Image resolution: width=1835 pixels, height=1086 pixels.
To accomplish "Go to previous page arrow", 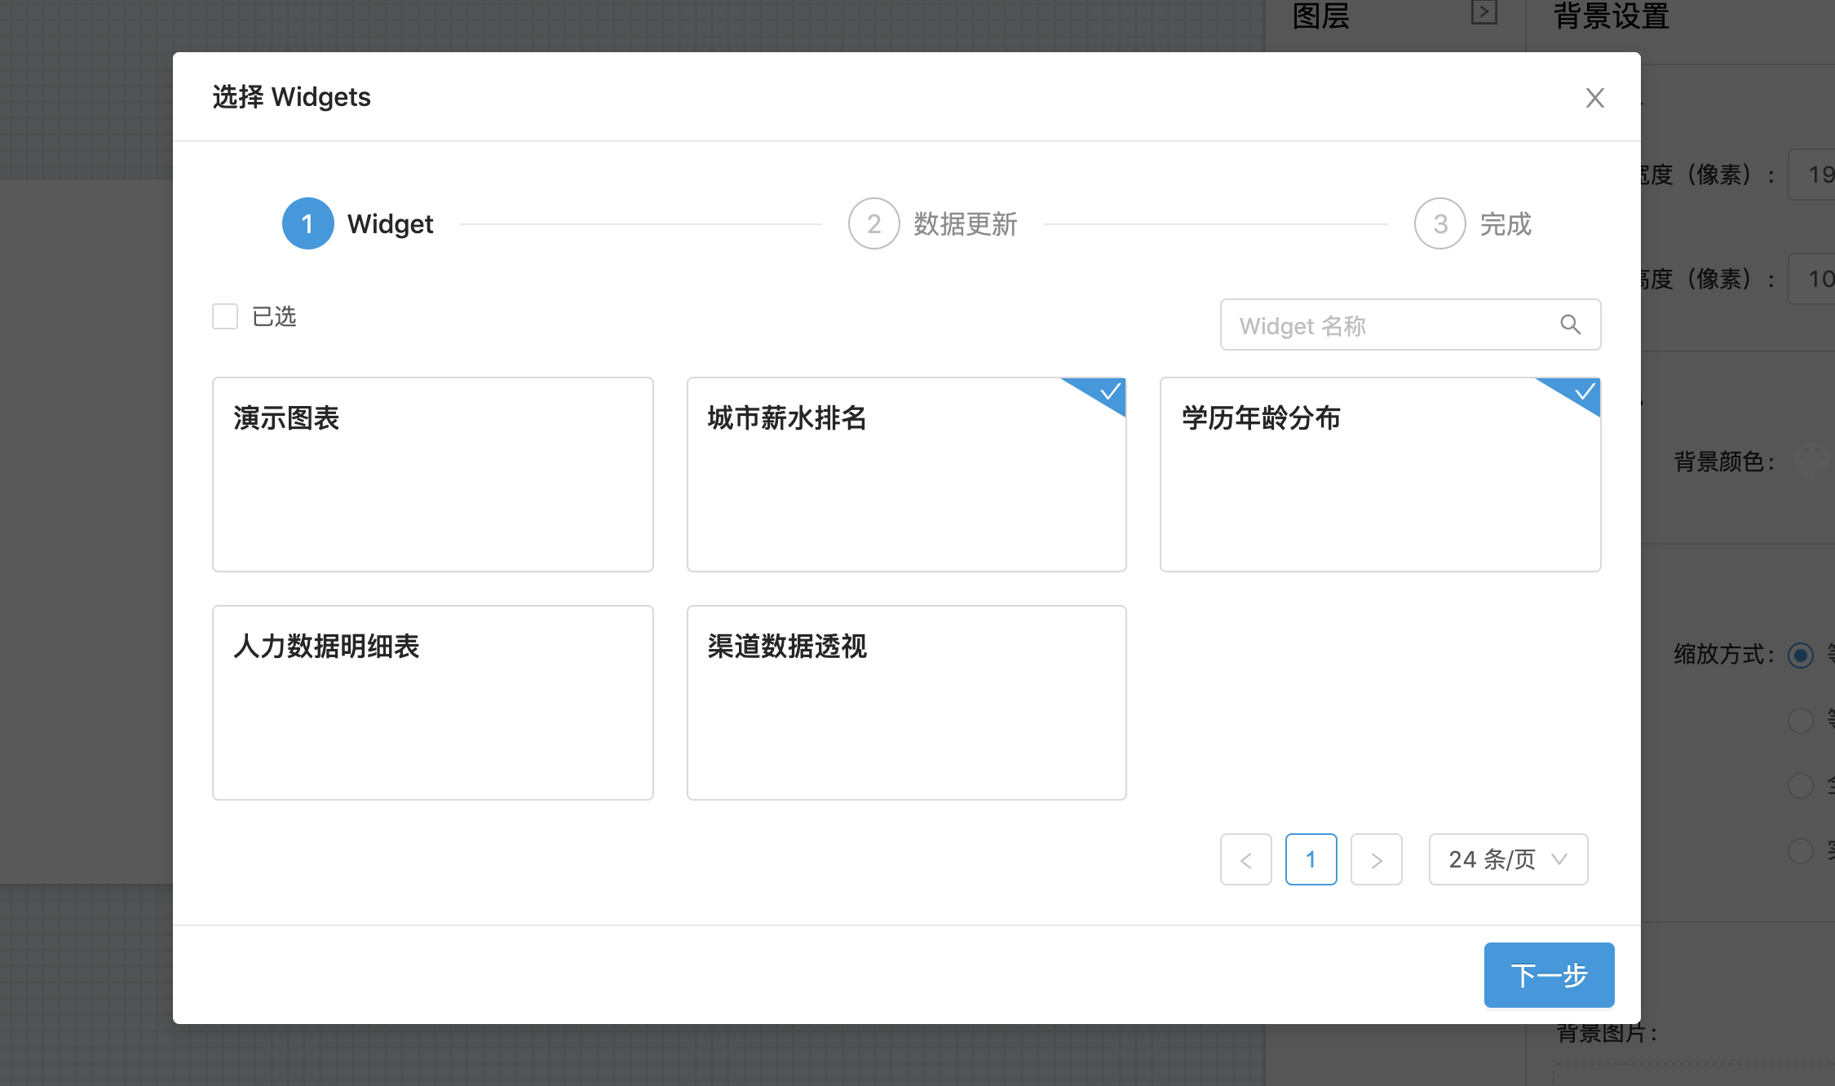I will click(x=1245, y=859).
